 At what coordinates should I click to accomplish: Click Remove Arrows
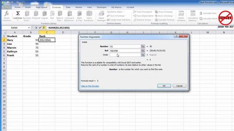point(143,20)
